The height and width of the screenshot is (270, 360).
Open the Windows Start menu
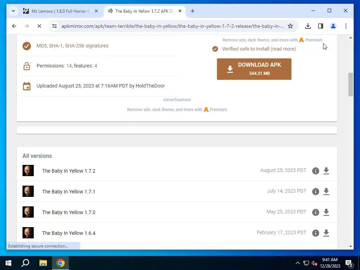point(8,263)
